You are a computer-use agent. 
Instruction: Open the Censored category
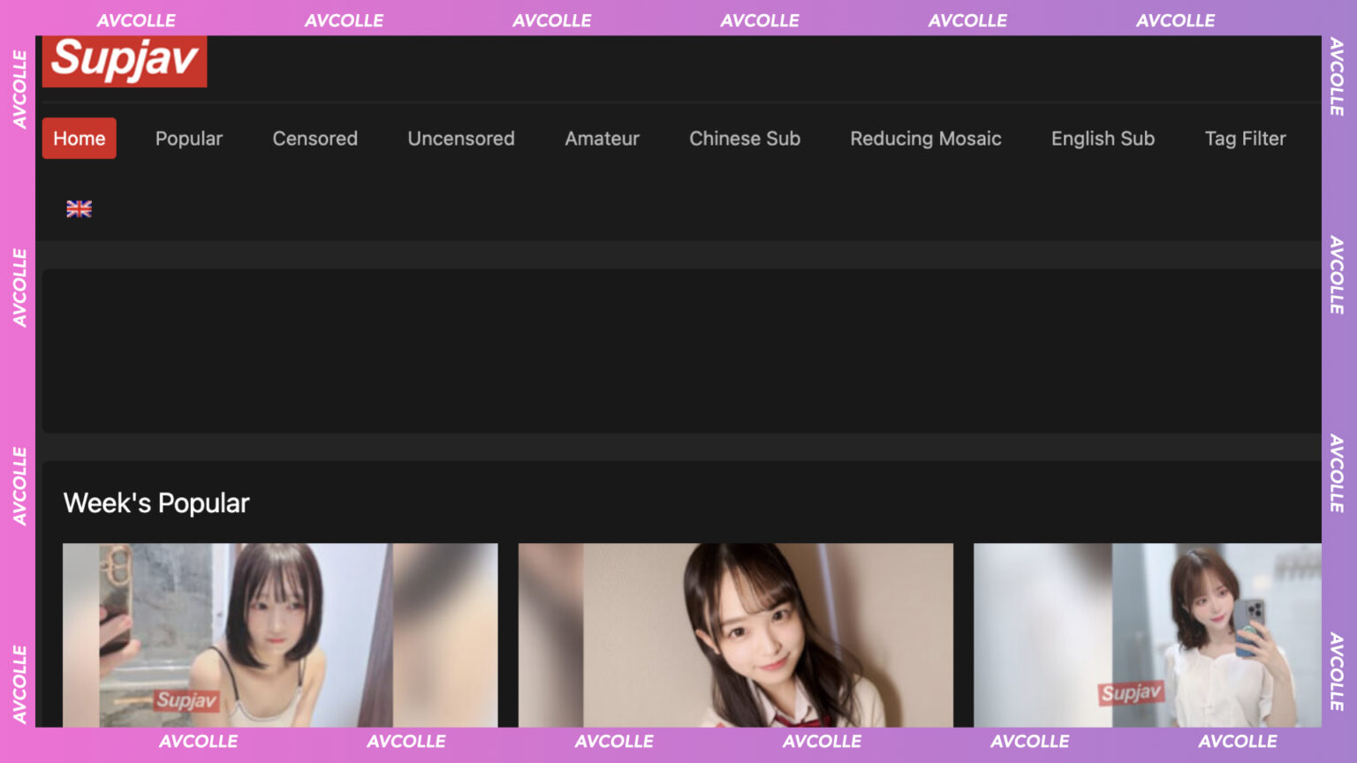tap(315, 139)
